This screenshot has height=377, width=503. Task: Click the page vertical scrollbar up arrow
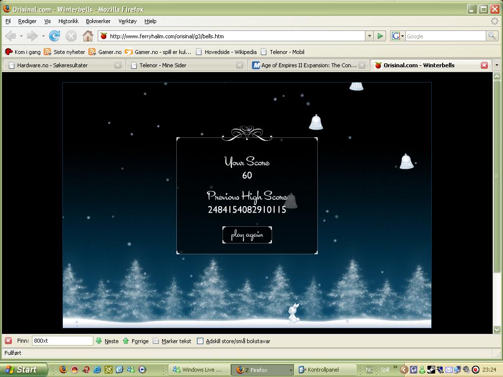[x=497, y=76]
